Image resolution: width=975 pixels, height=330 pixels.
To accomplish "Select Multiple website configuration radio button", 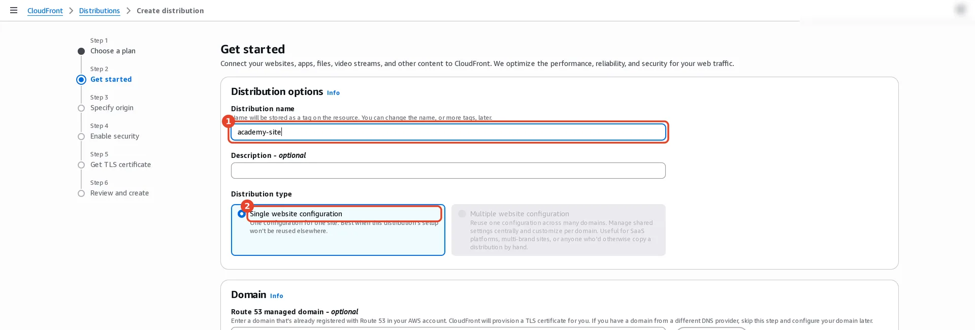I will point(462,214).
